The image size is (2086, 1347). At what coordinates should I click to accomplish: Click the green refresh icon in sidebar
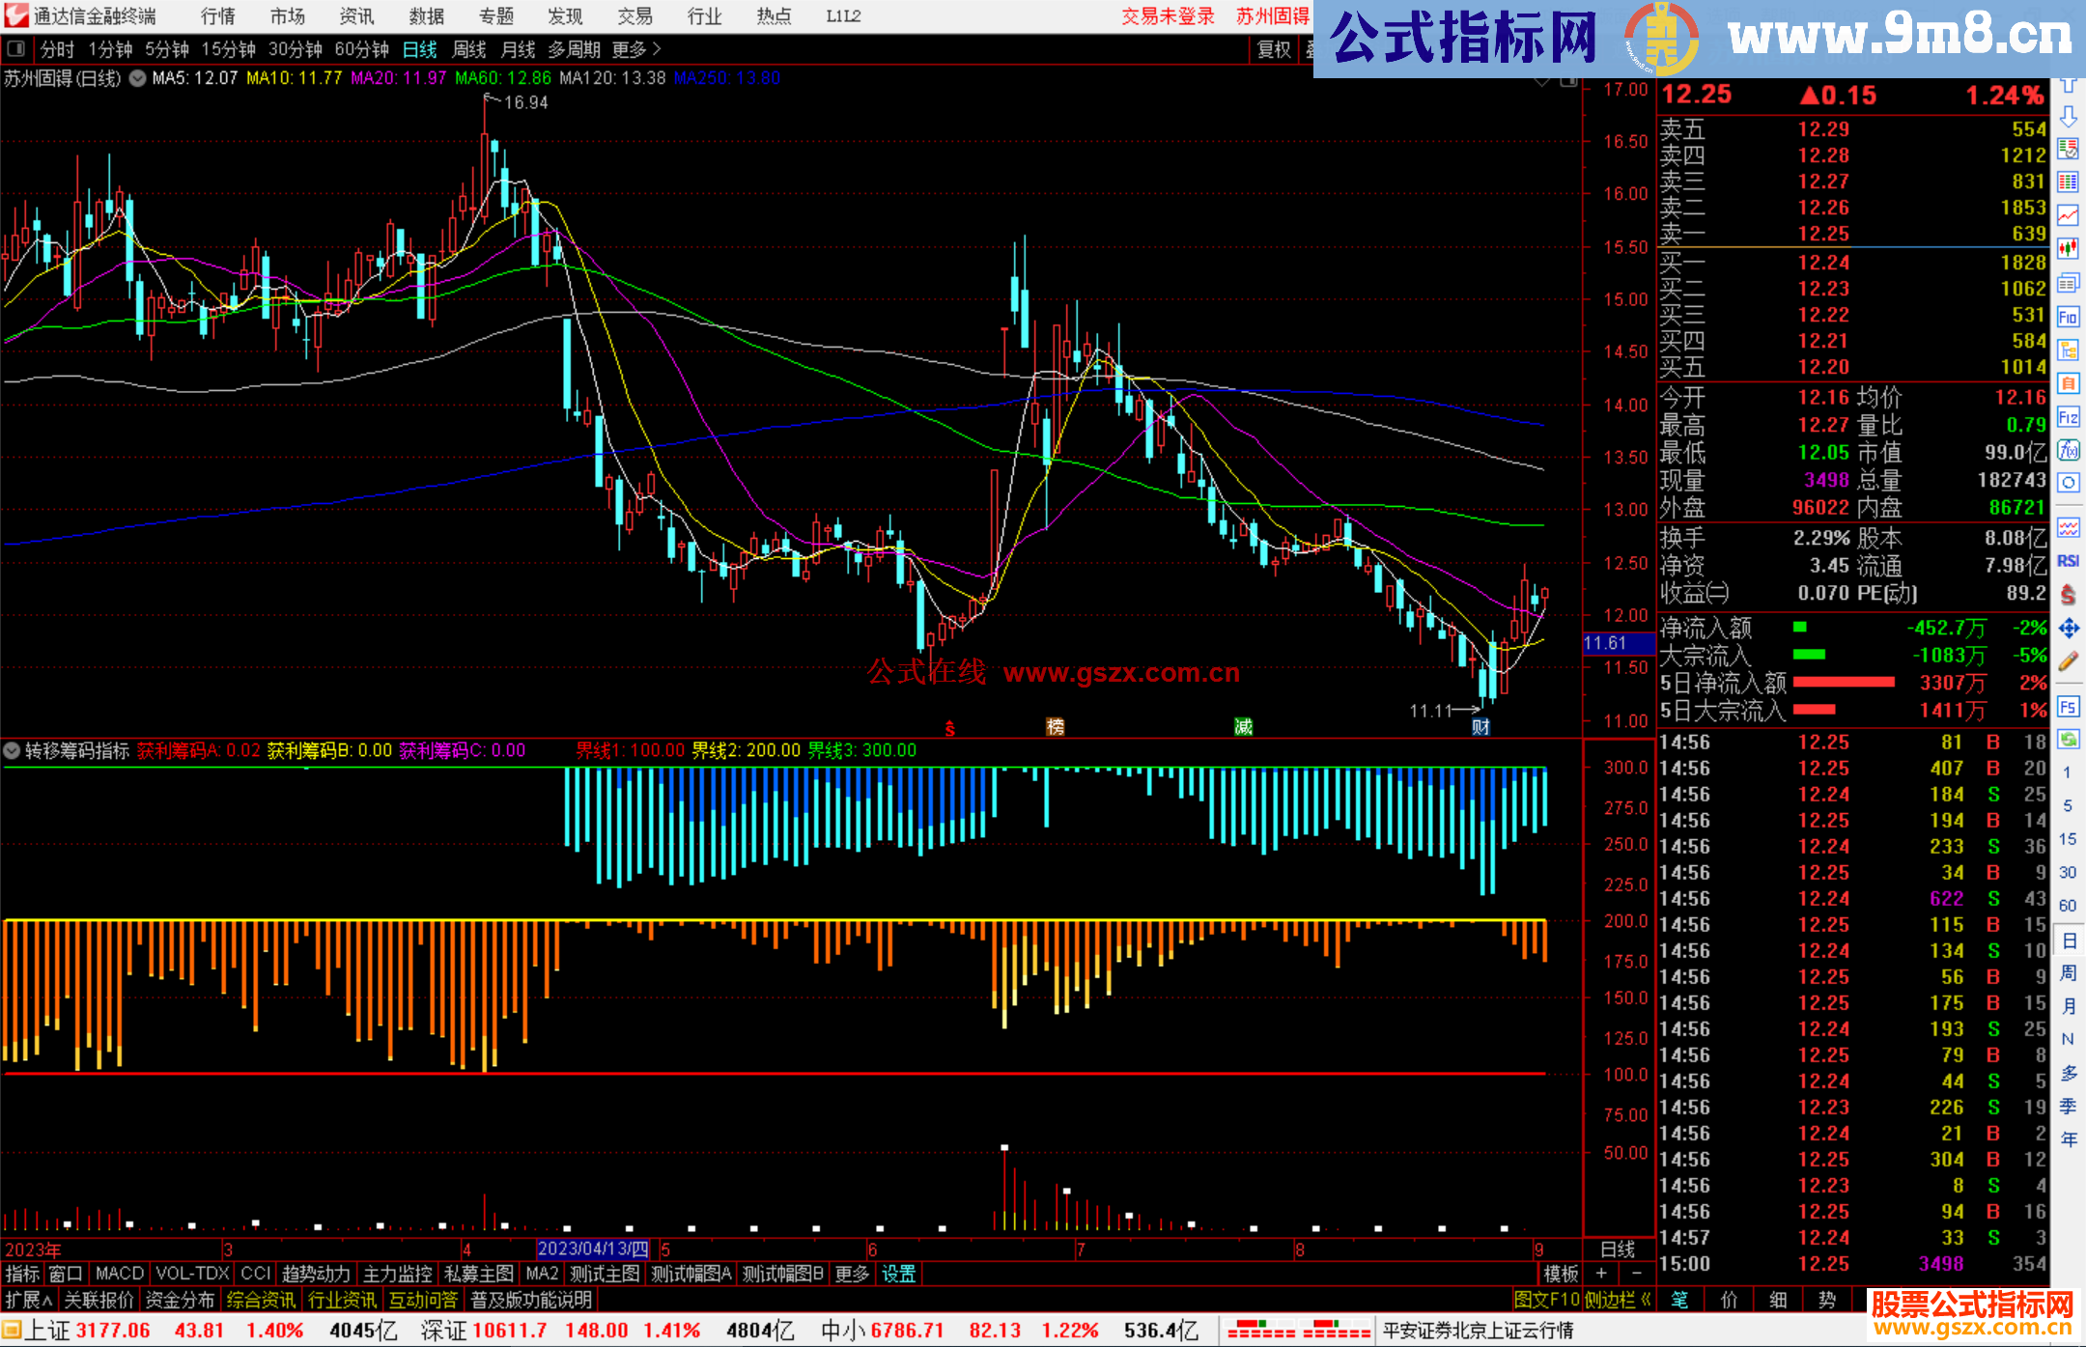pos(2068,740)
